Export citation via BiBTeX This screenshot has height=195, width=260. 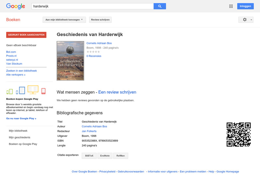click(89, 156)
